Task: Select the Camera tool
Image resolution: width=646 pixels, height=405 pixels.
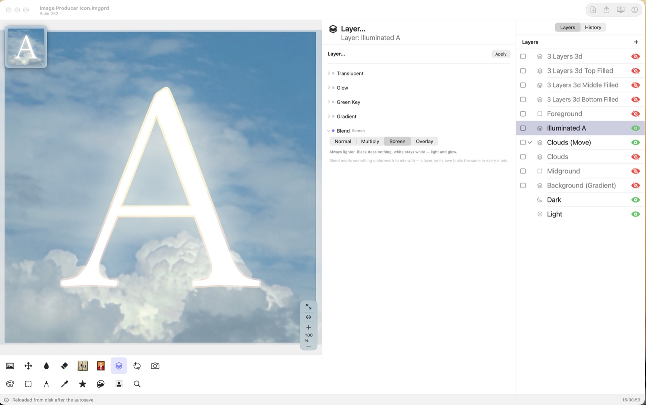Action: 155,366
